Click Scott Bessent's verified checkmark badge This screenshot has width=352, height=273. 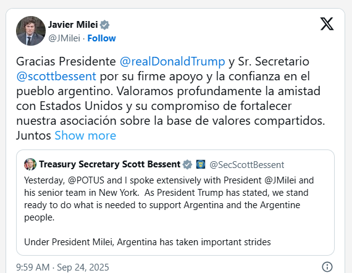pos(187,164)
